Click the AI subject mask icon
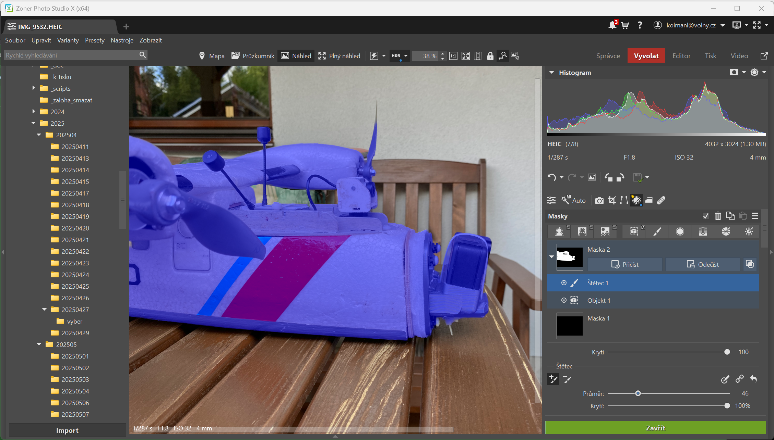This screenshot has width=774, height=440. click(559, 232)
